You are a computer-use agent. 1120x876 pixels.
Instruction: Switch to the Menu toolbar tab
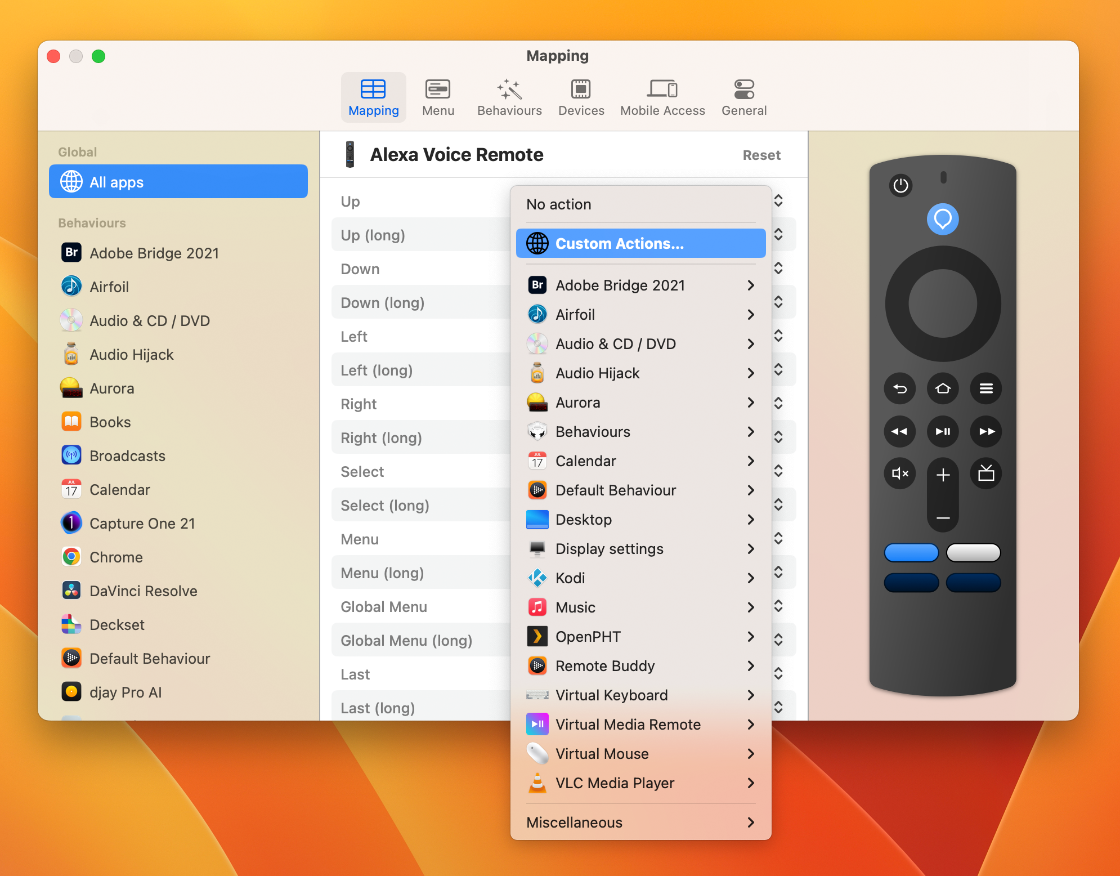438,97
